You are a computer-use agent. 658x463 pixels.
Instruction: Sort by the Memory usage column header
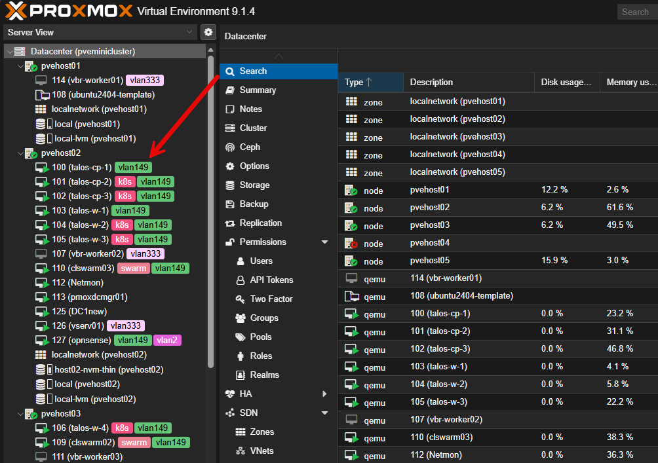pos(629,83)
